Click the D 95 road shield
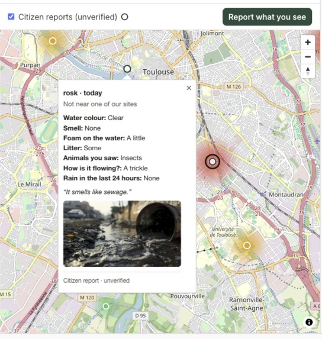 [140, 316]
